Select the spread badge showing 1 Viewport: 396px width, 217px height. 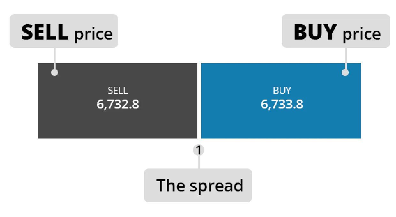tap(199, 150)
